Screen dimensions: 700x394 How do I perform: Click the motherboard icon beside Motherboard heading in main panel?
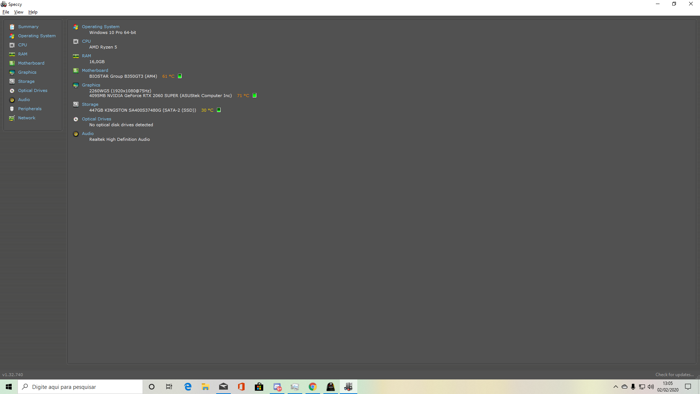76,71
